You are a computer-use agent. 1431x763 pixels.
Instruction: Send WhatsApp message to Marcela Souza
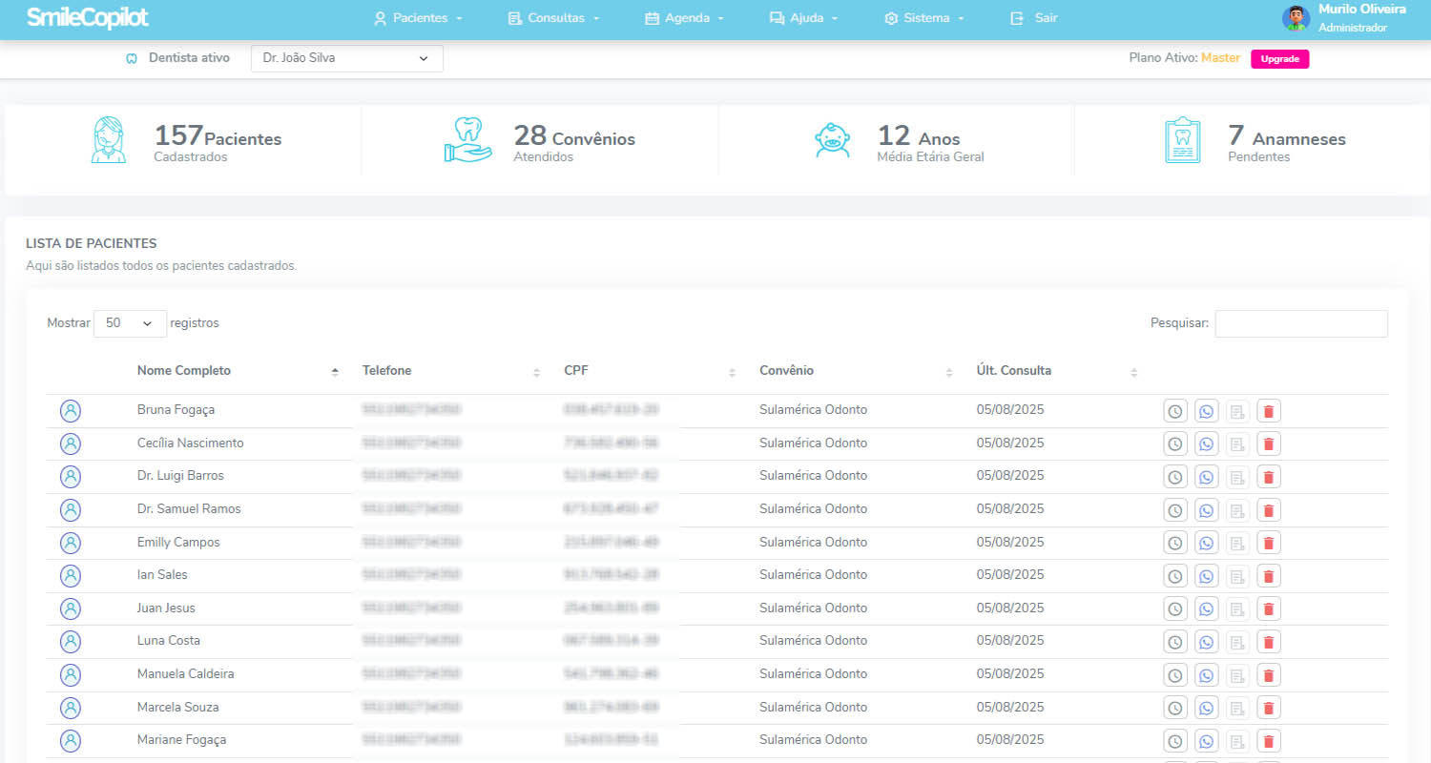coord(1206,707)
